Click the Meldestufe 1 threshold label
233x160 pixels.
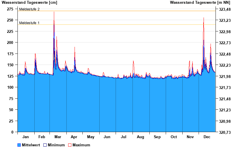coord(29,23)
